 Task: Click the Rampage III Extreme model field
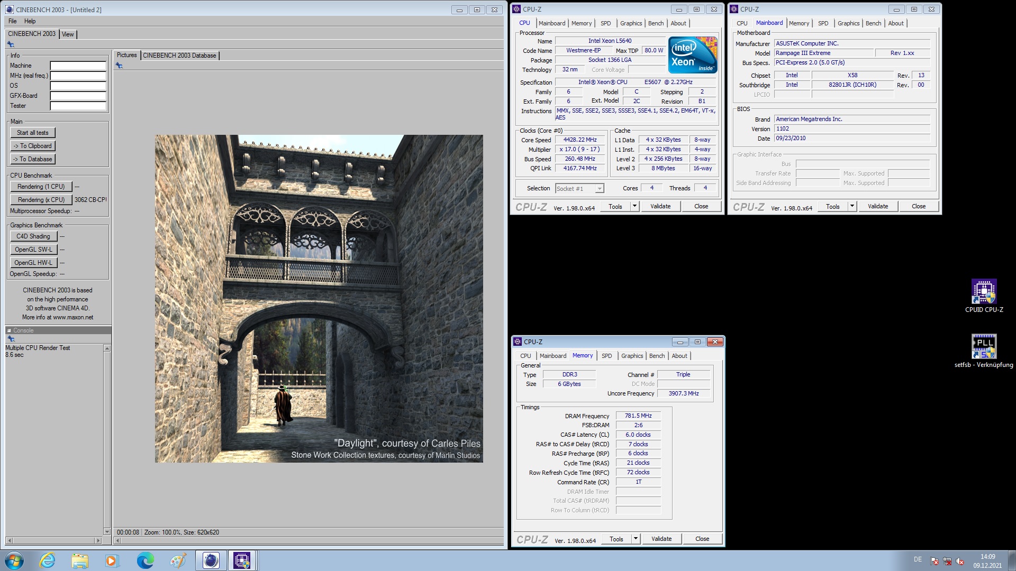pos(824,53)
